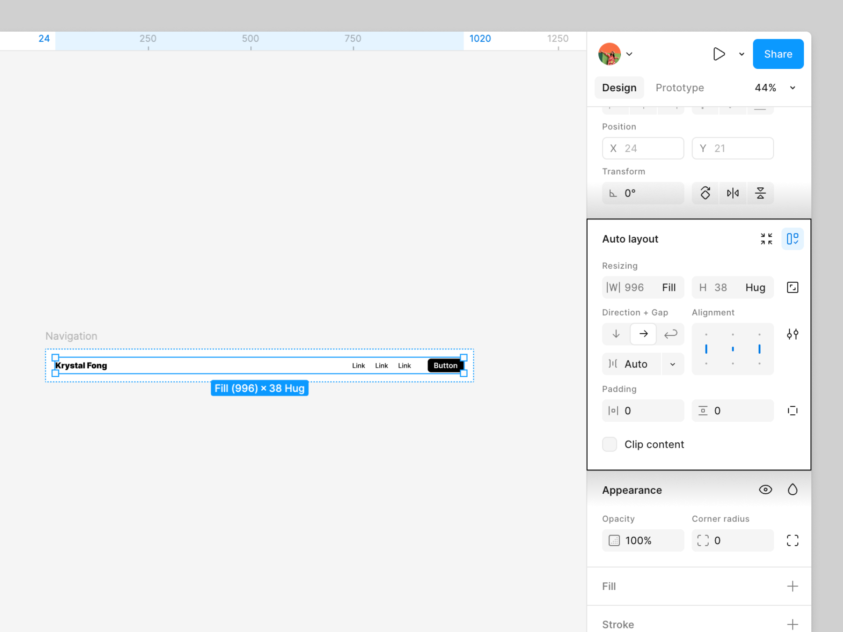Switch to the Design tab
Viewport: 843px width, 632px height.
(x=619, y=88)
